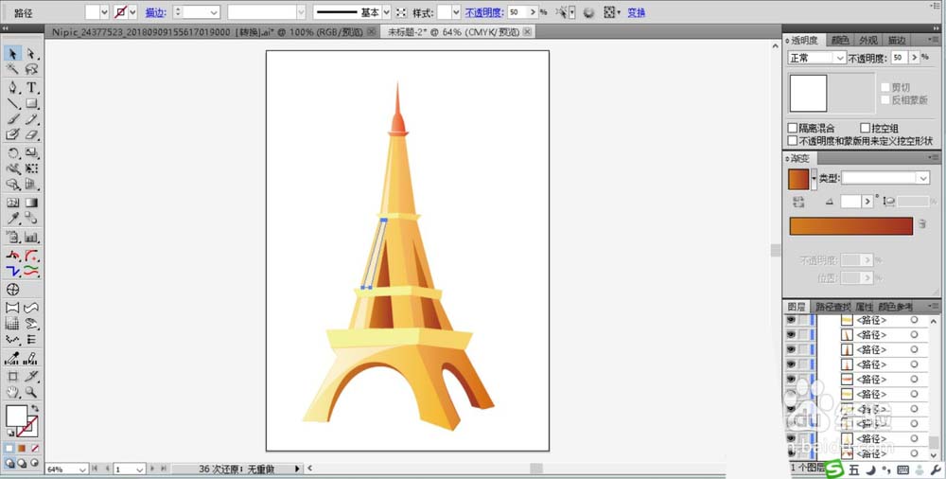Enable the 挖空组 checkbox
Viewport: 946px width, 479px height.
pos(866,128)
